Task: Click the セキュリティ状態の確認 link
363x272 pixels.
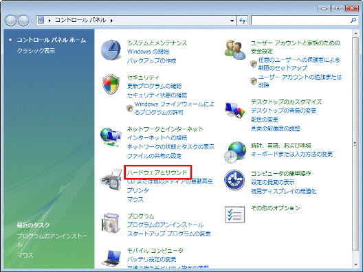Action: click(x=157, y=95)
